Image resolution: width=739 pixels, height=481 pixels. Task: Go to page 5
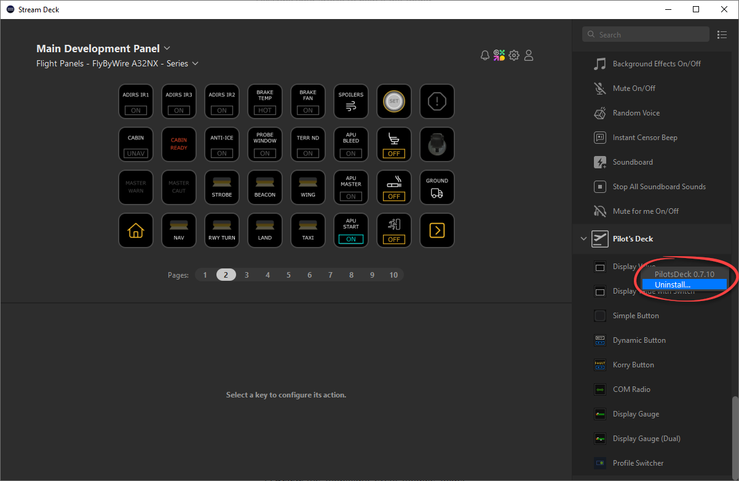pyautogui.click(x=289, y=275)
